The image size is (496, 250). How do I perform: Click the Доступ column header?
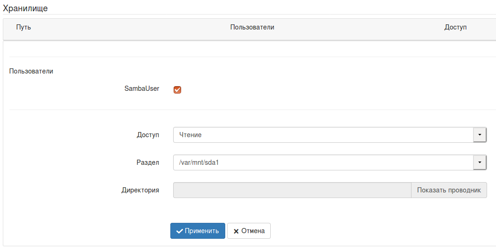point(455,28)
